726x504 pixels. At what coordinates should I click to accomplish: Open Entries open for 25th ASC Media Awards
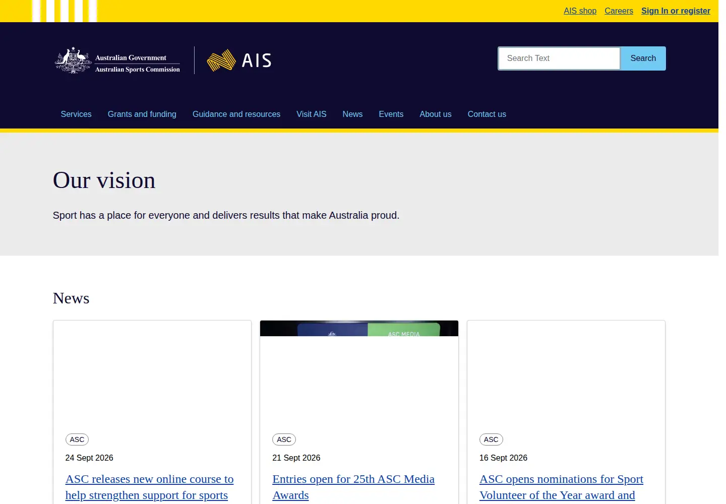point(353,487)
